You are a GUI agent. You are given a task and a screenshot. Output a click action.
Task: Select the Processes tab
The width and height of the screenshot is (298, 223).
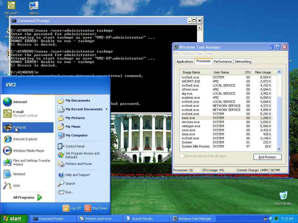tap(203, 61)
